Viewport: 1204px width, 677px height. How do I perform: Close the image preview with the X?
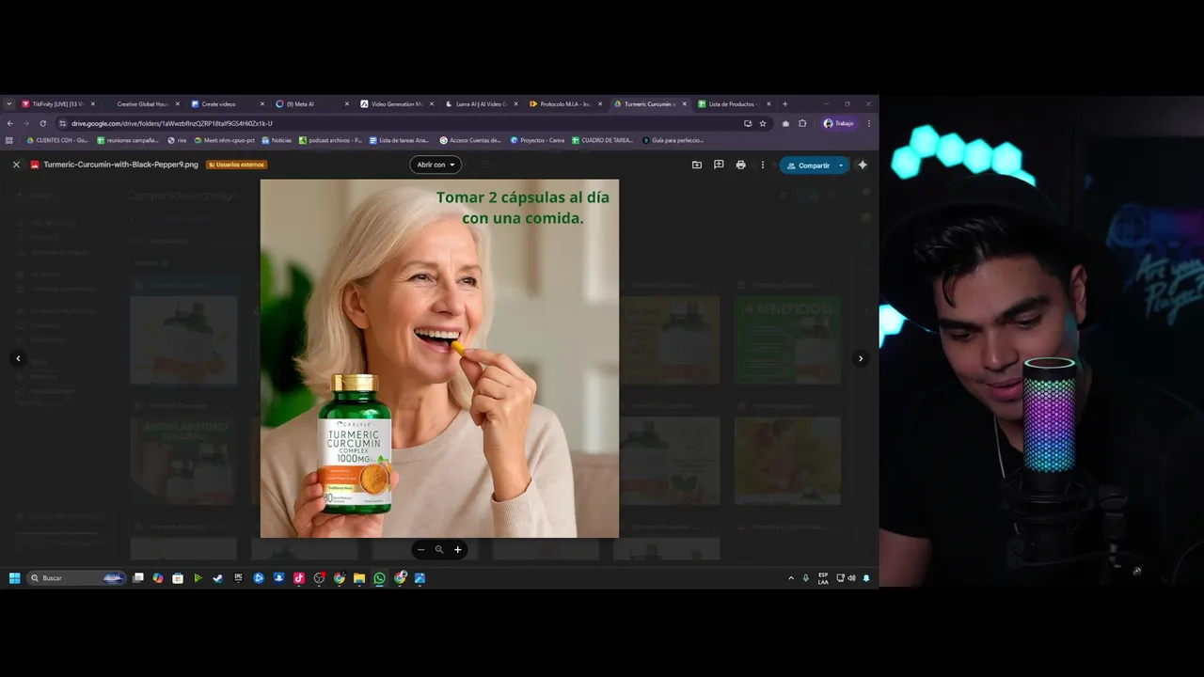16,165
